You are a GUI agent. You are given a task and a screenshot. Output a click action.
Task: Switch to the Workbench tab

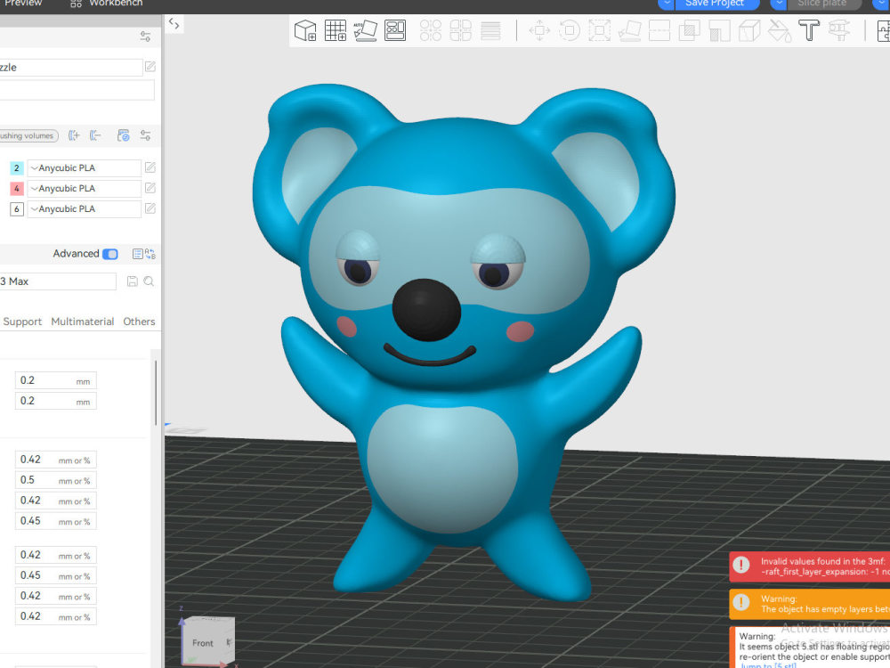tap(106, 4)
